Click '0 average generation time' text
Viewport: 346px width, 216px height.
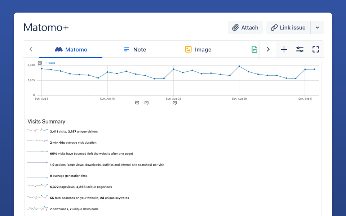point(68,176)
